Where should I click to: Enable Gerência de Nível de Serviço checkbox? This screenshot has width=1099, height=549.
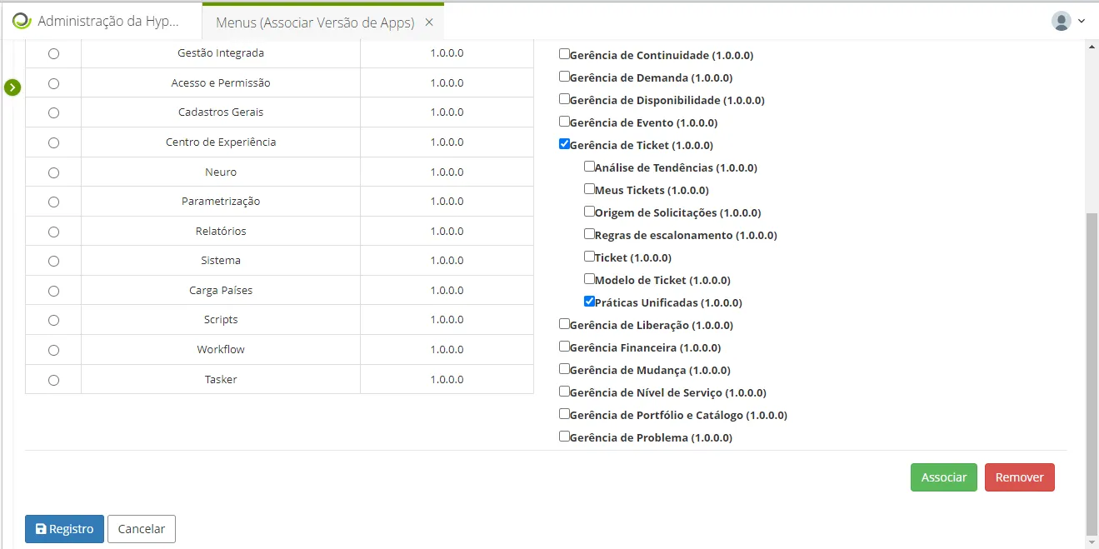(x=564, y=392)
